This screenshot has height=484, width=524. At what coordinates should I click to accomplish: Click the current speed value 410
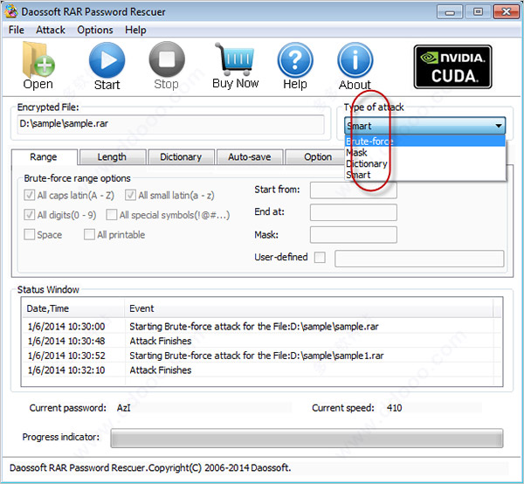[395, 408]
